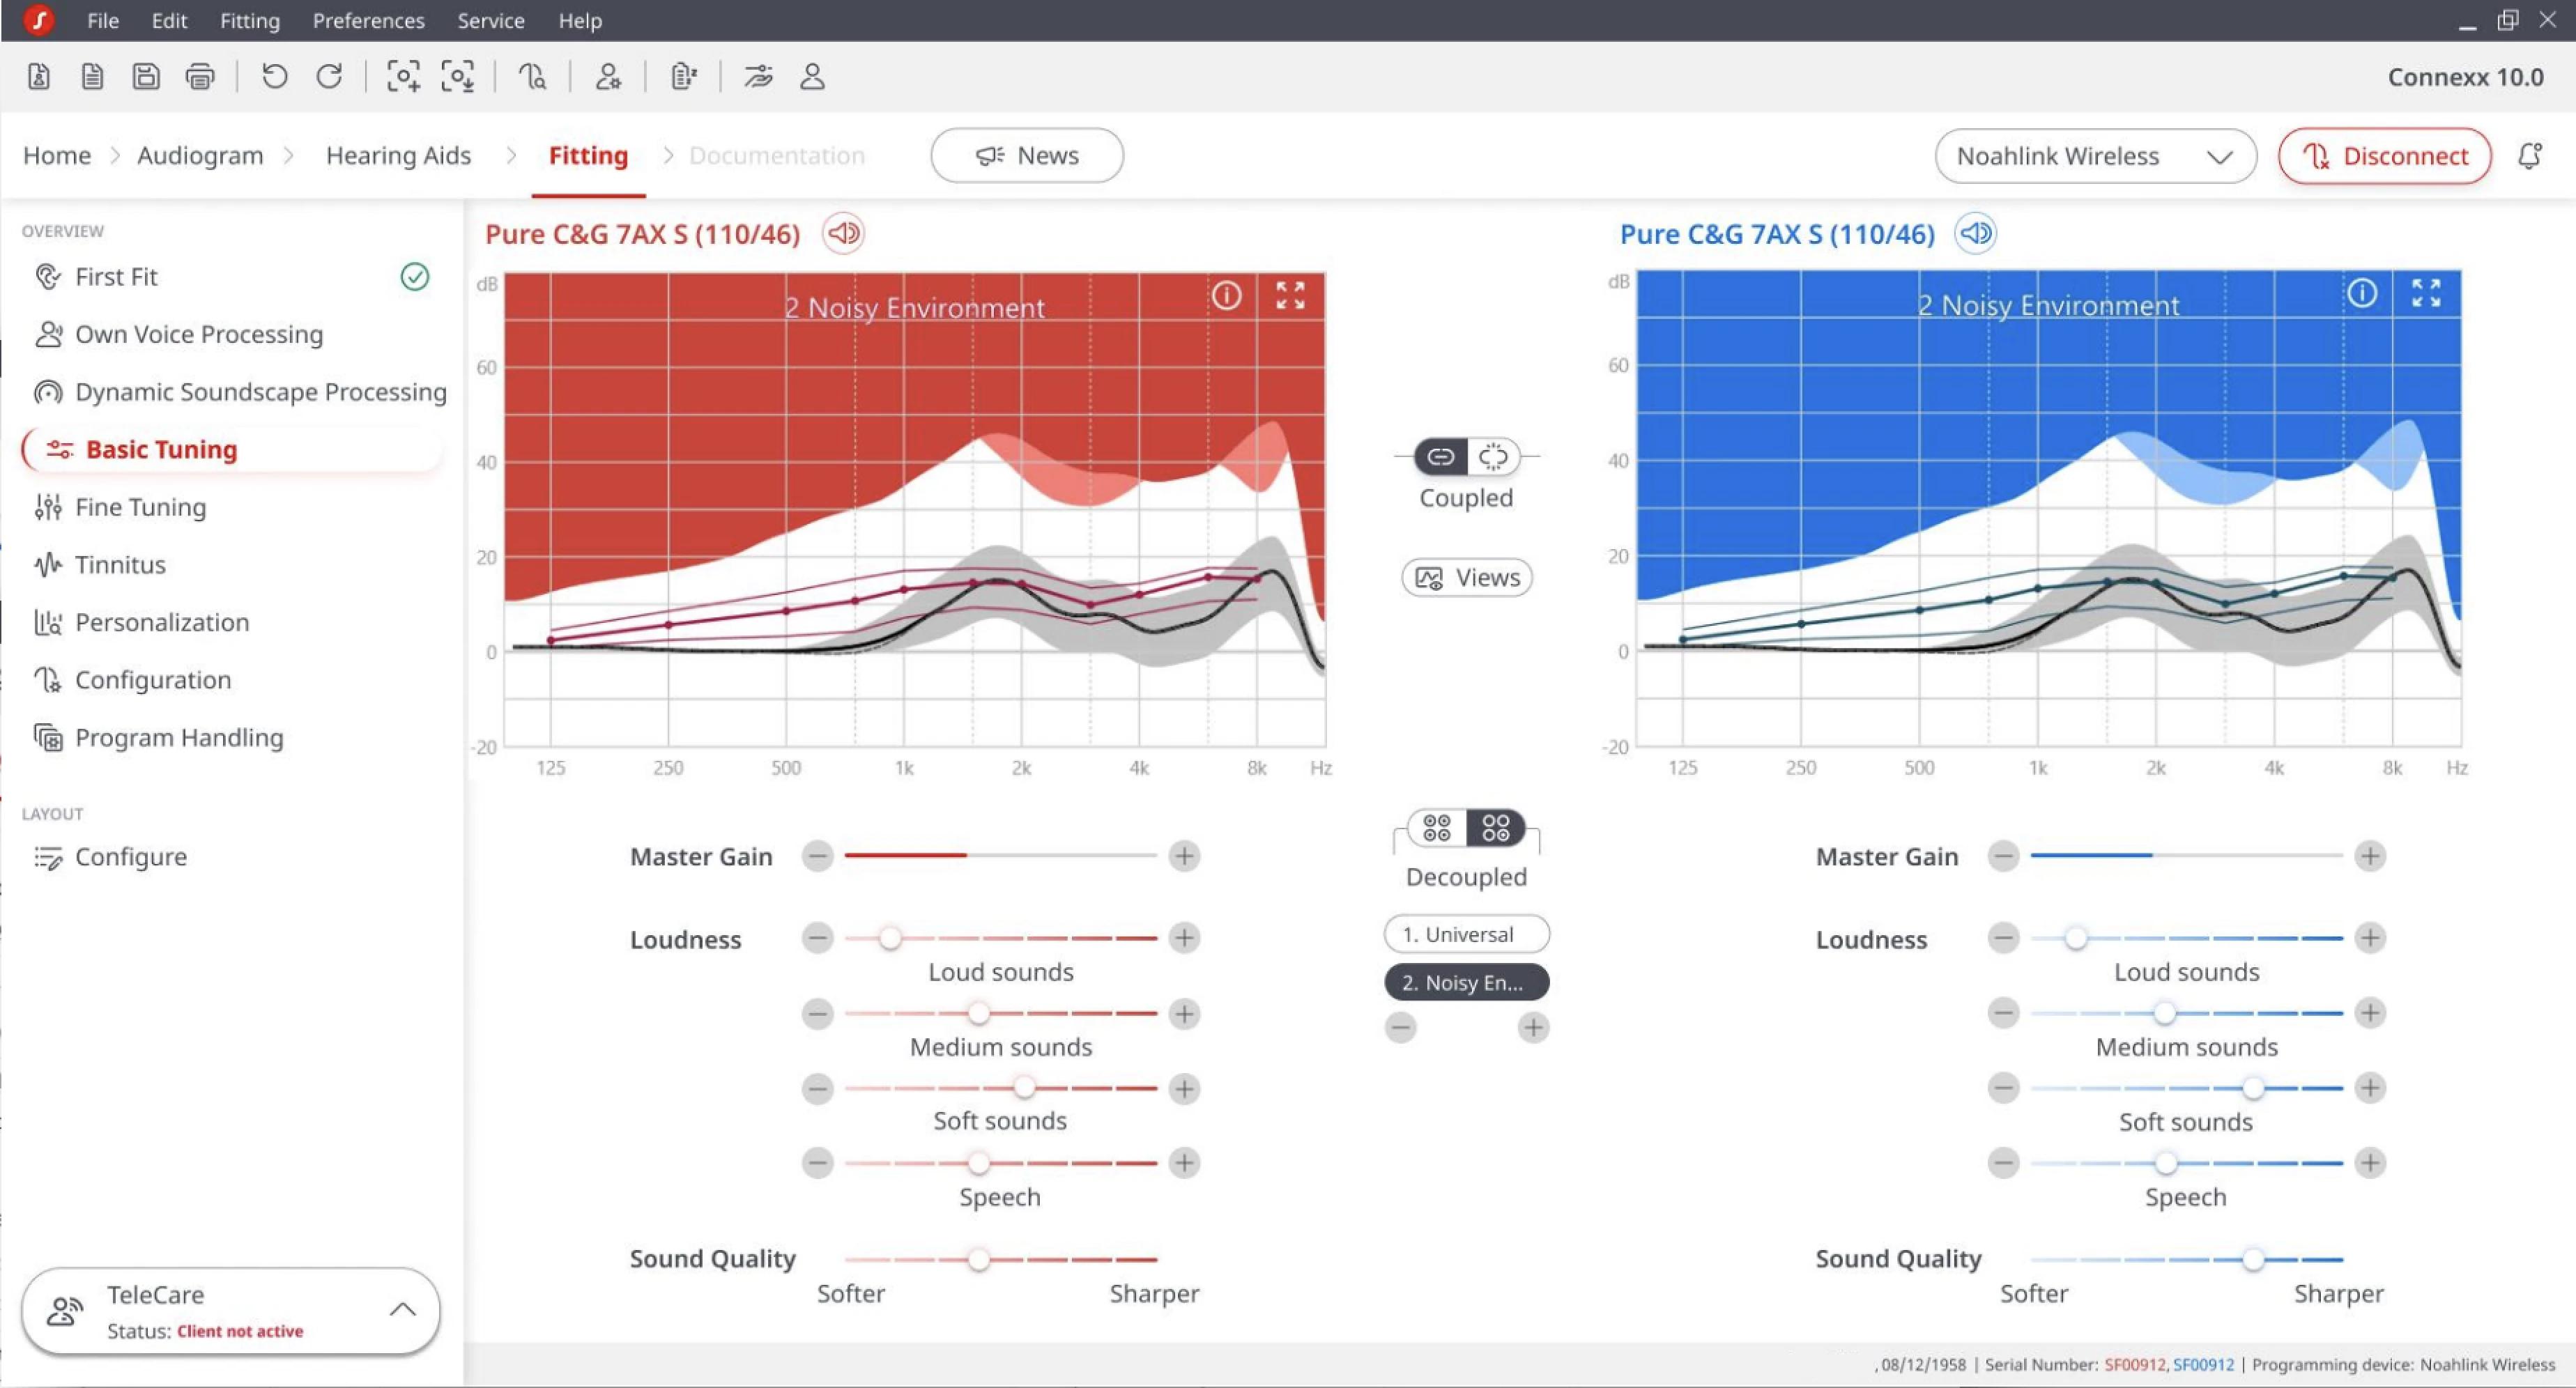This screenshot has width=2576, height=1388.
Task: Click the user settings toolbar icon
Action: coord(608,76)
